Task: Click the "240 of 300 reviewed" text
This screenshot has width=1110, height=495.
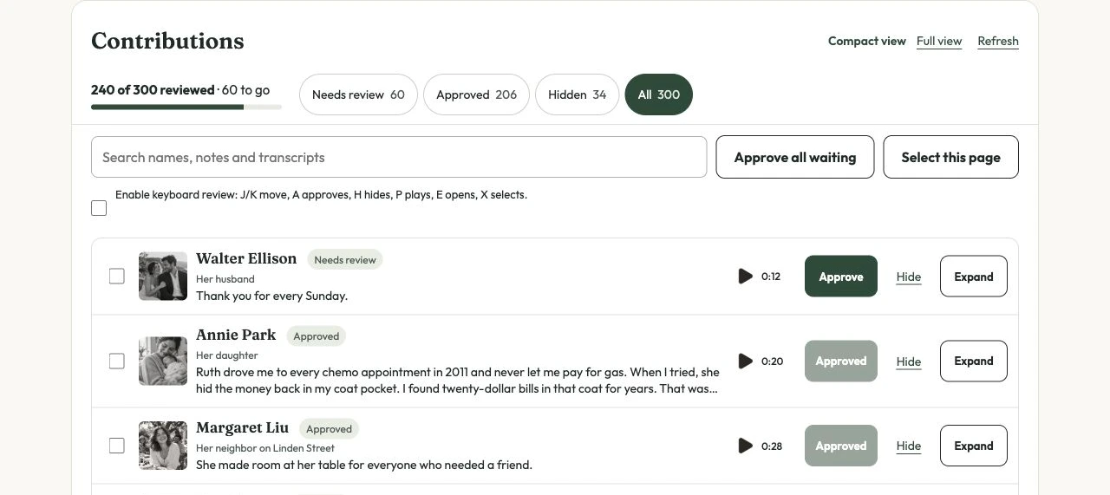Action: pyautogui.click(x=153, y=90)
